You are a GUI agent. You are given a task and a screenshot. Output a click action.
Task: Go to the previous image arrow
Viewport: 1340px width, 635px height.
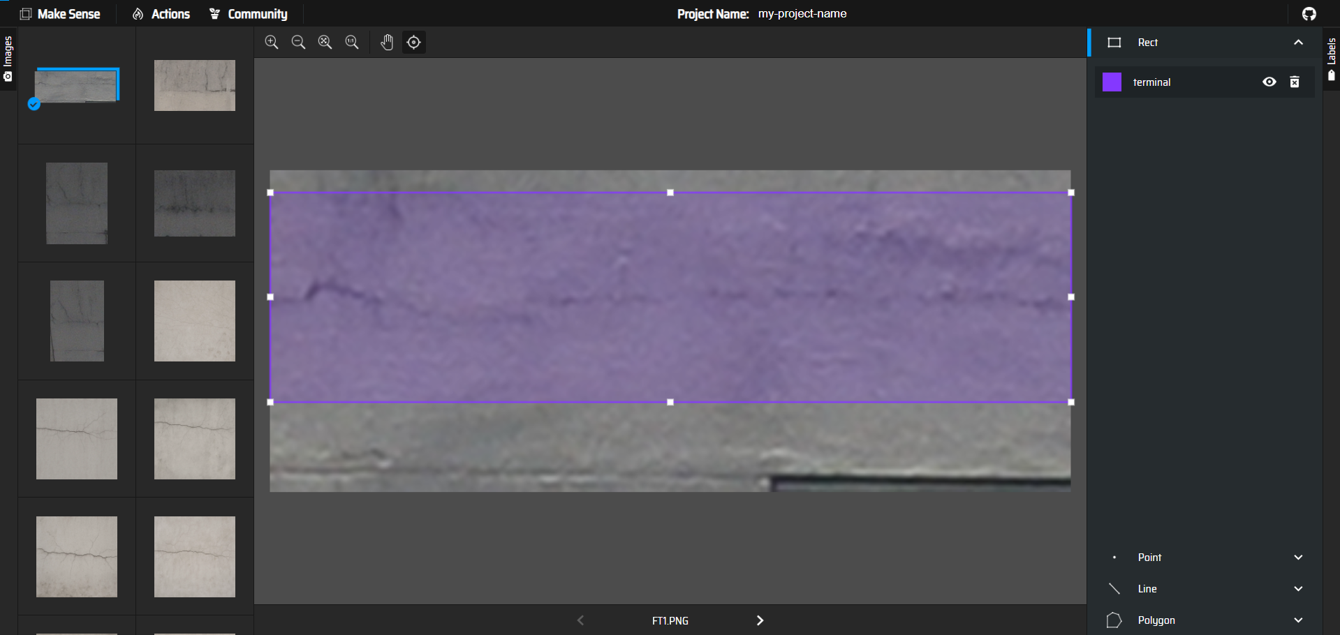pos(580,620)
